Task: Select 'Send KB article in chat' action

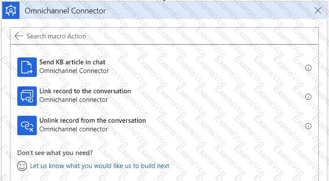Action: [x=72, y=62]
